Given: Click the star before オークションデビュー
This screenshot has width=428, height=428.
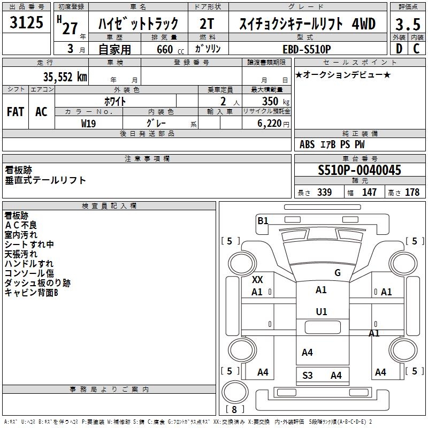Looking at the screenshot, I should click(299, 74).
